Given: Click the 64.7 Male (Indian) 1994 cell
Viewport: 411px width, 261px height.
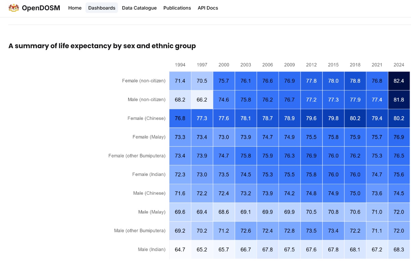Looking at the screenshot, I should coord(180,250).
